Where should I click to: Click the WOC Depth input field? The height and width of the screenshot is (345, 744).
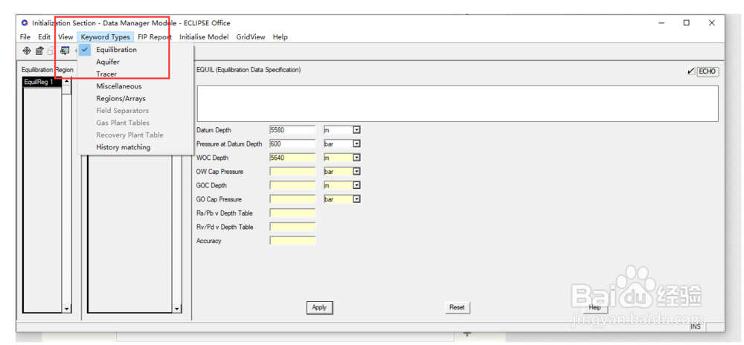292,158
